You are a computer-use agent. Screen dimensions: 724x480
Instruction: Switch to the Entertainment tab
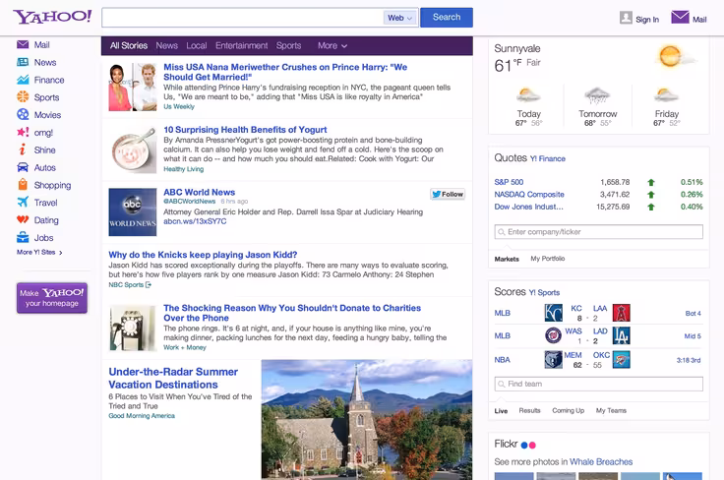click(241, 45)
